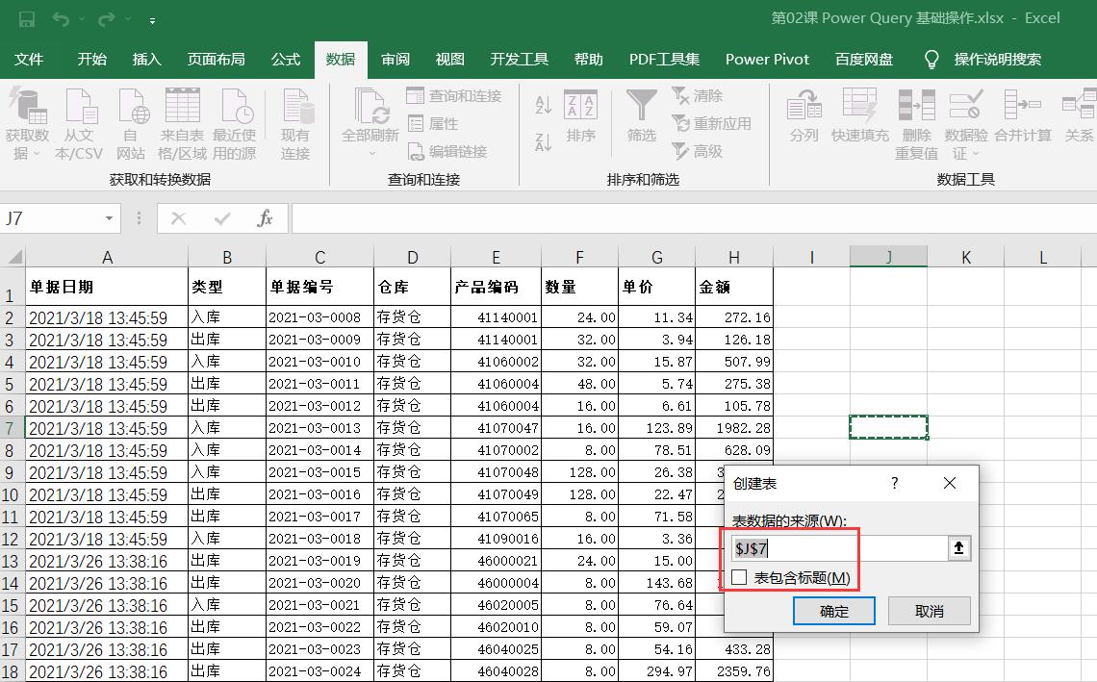
Task: Switch to the 公式 ribbon tab
Action: click(x=286, y=60)
